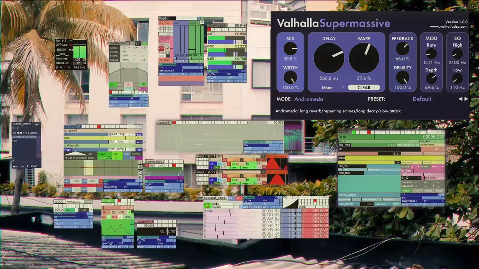Viewport: 479px width, 269px height.
Task: Click the pencil icon beside gg.rainer1 waveform
Action: [140, 176]
